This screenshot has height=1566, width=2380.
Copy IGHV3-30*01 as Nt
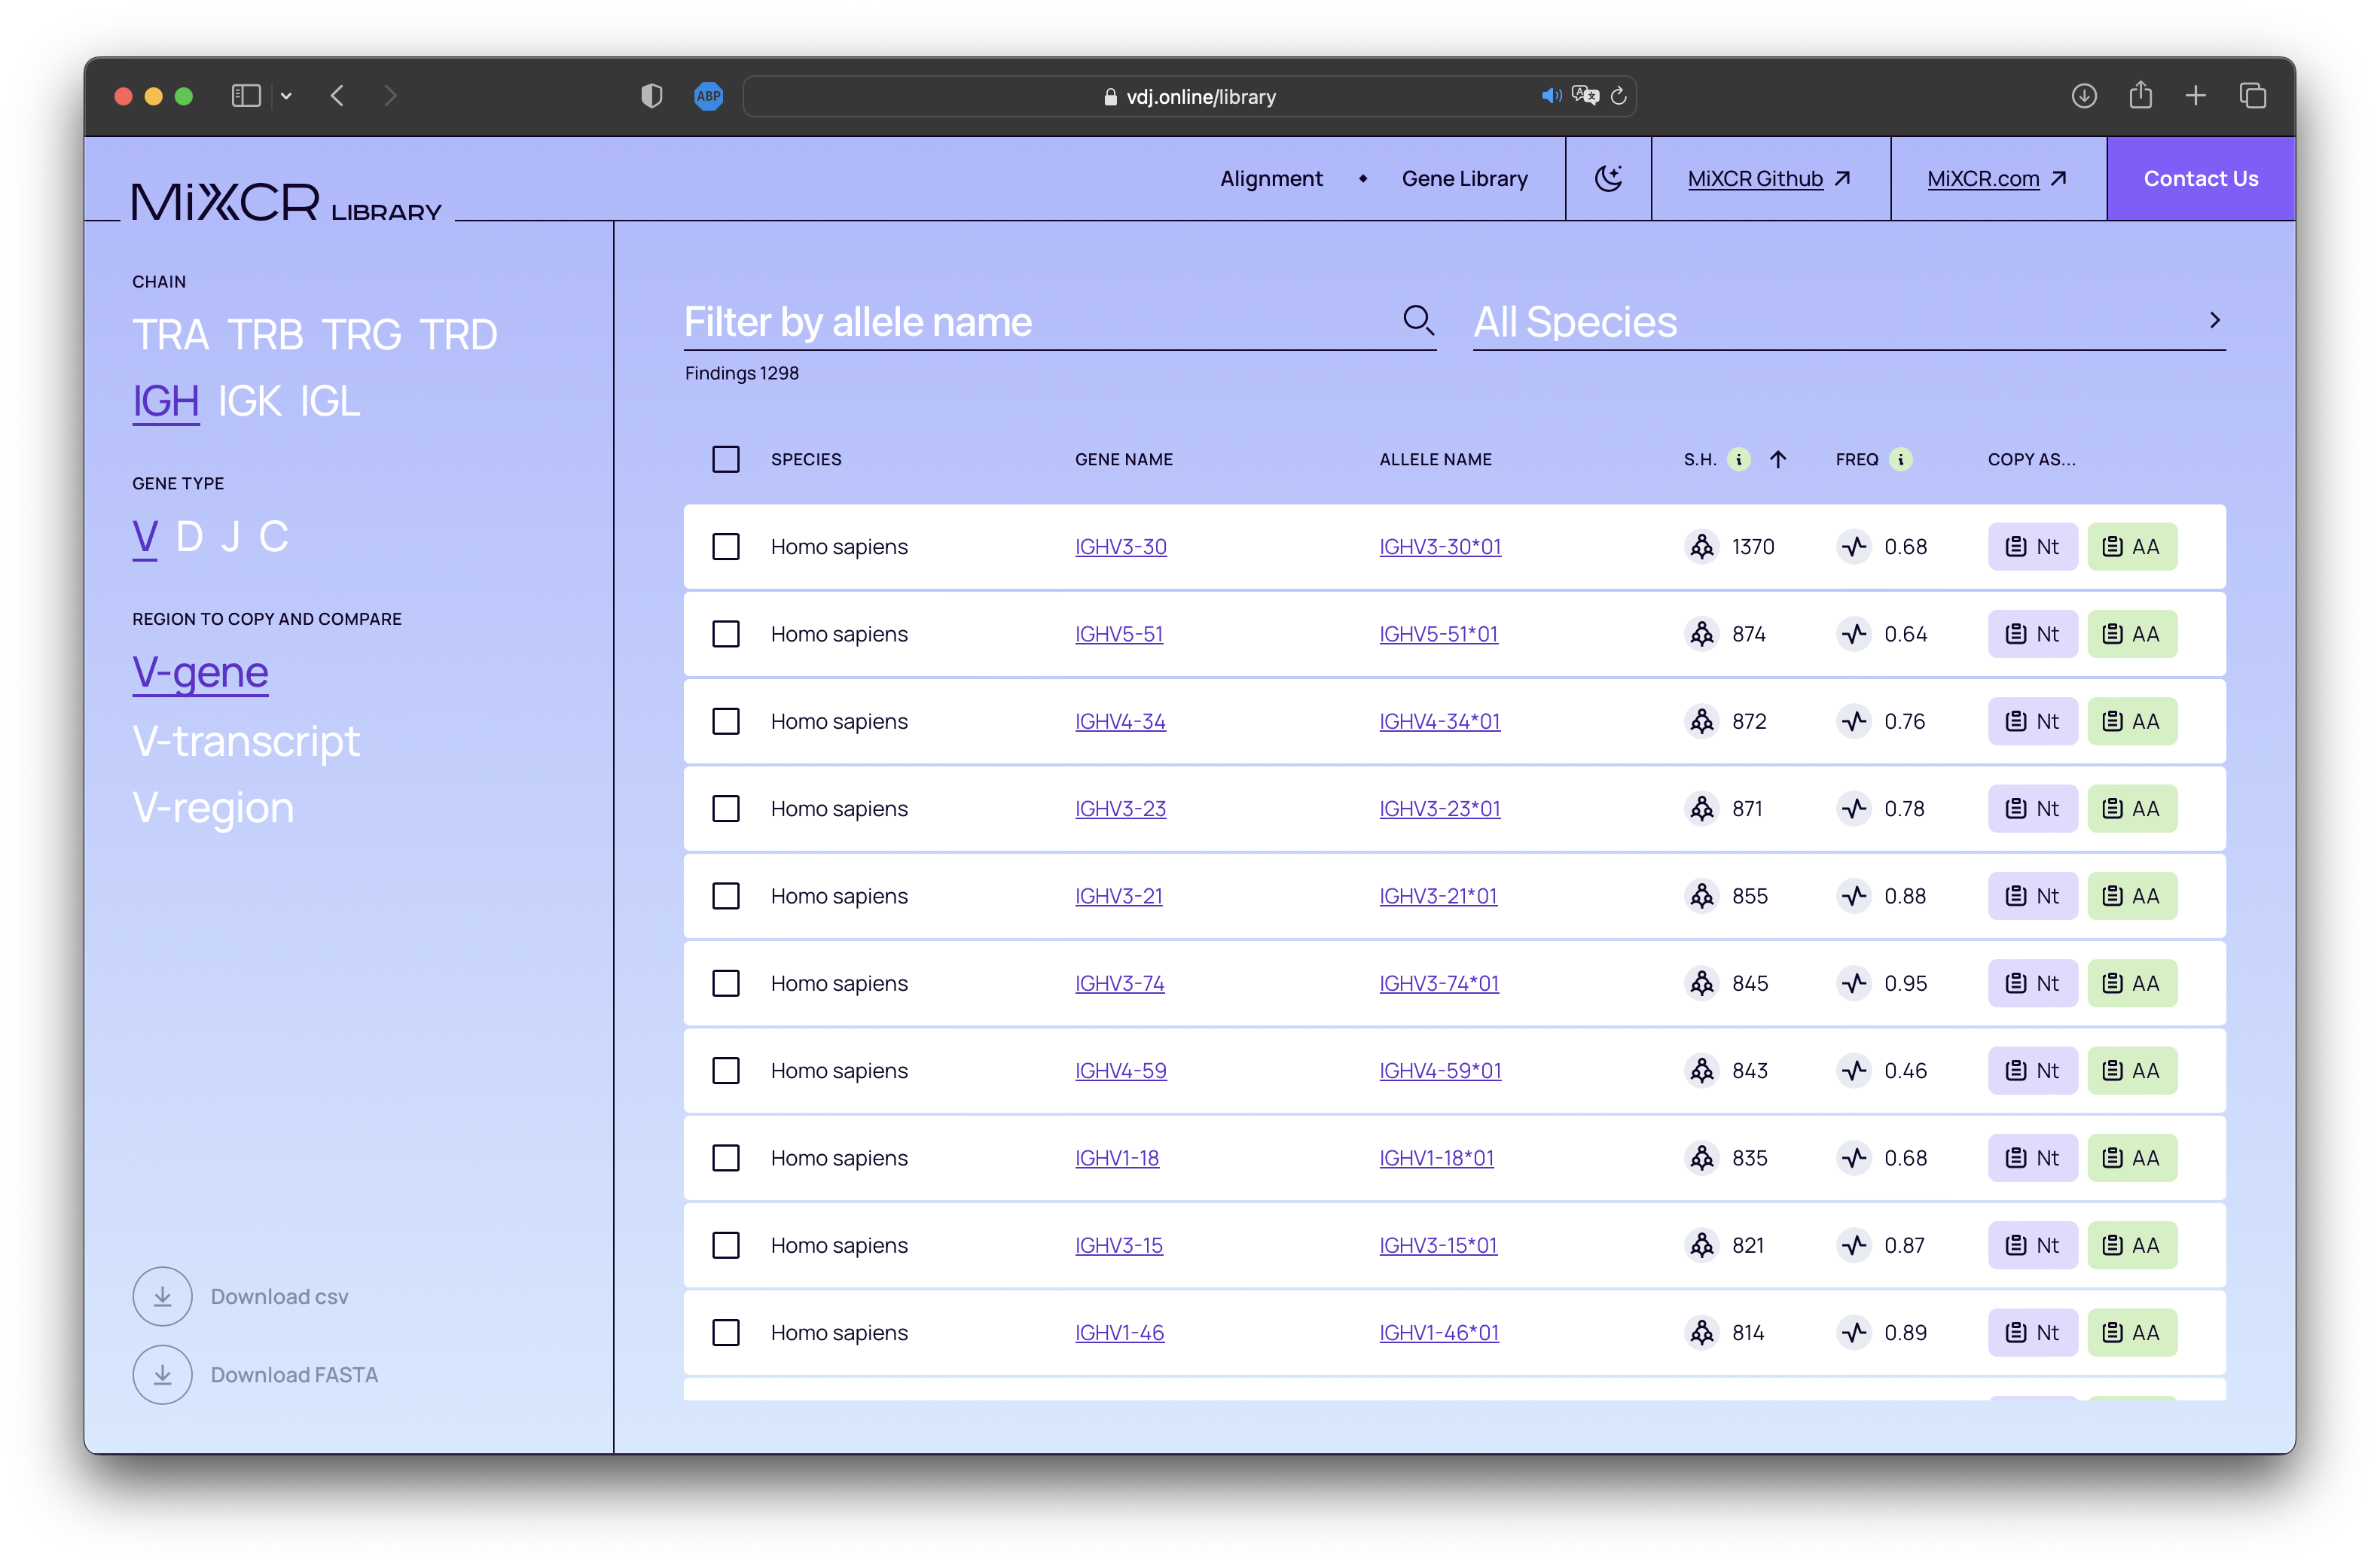(x=2032, y=547)
